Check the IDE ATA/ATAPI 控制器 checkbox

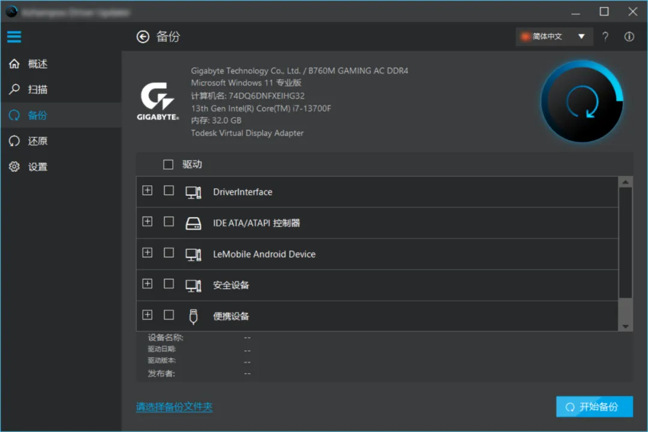tap(169, 222)
